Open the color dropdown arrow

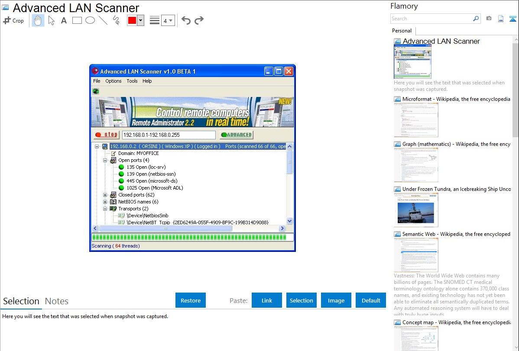[x=140, y=20]
